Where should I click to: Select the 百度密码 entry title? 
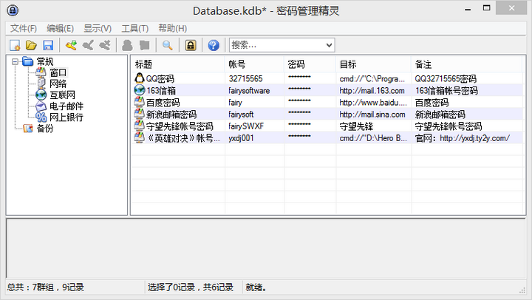[x=163, y=103]
